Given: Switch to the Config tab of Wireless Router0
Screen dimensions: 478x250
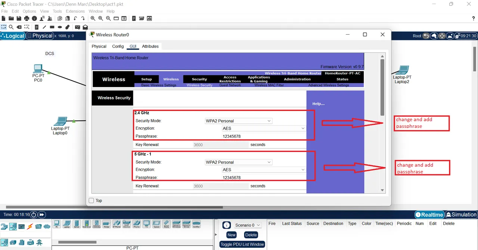Looking at the screenshot, I should tap(118, 46).
